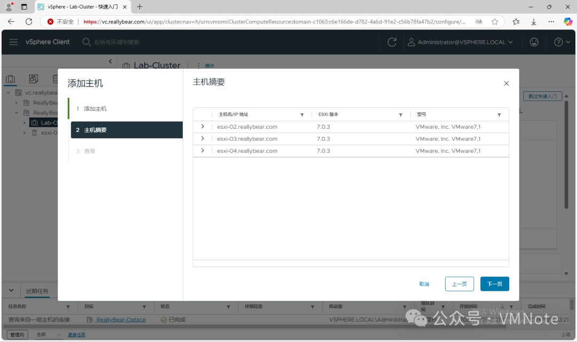Viewport: 577px width, 342px height.
Task: Click the browser back button
Action: point(11,22)
